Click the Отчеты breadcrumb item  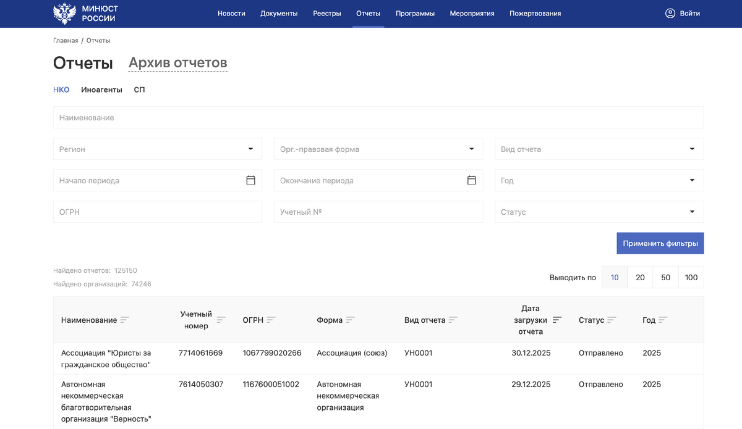[x=98, y=41]
